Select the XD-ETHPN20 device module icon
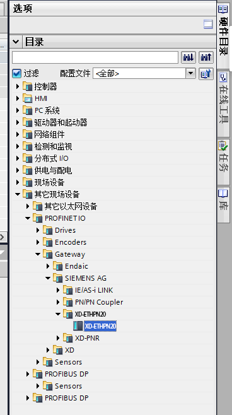 click(x=78, y=326)
